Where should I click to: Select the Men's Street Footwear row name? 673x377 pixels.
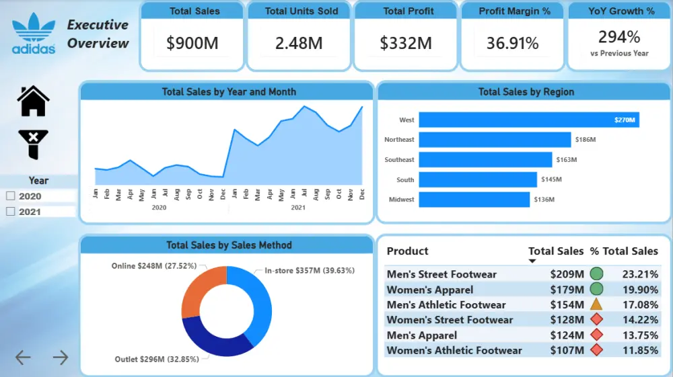point(441,274)
